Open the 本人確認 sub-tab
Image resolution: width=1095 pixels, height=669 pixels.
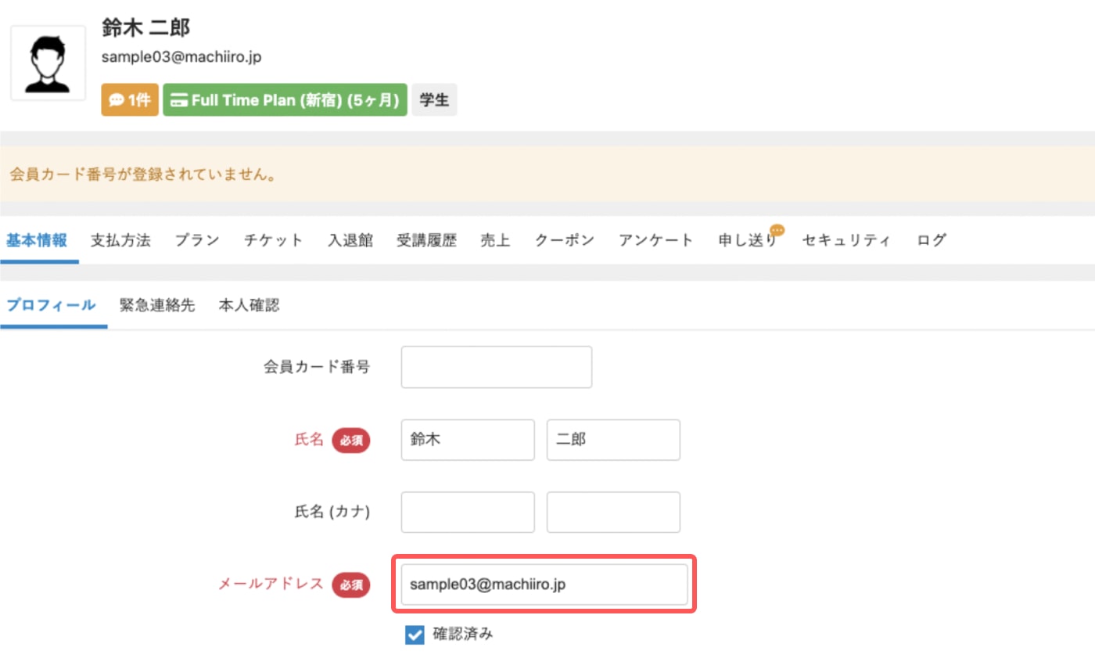click(249, 305)
